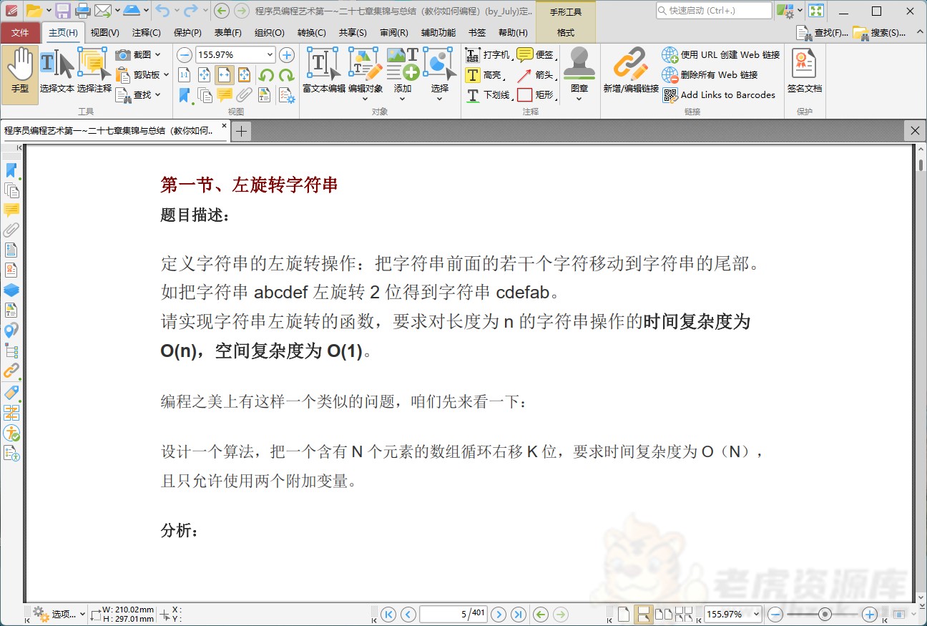Screen dimensions: 927x626
Task: Select the 箭头 arrow annotation tool
Action: (535, 75)
